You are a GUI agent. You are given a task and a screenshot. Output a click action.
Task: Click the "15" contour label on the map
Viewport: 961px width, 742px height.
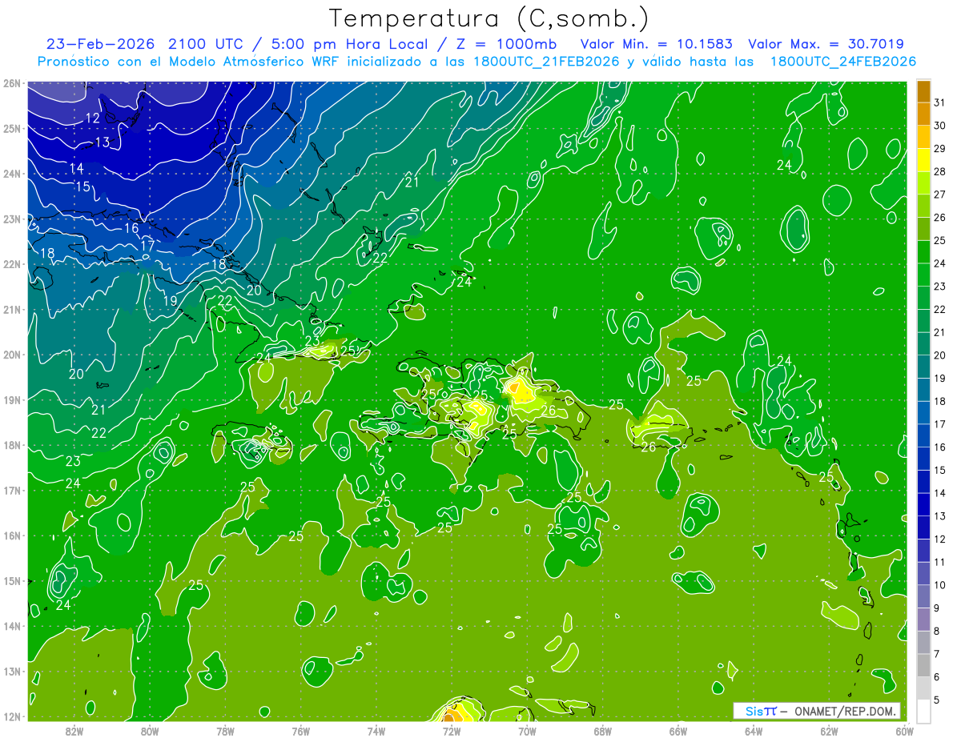[82, 187]
